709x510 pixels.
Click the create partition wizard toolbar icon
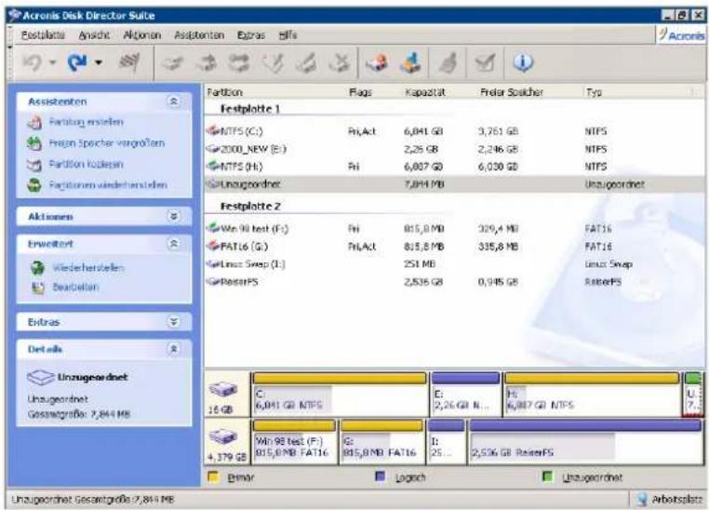(376, 62)
